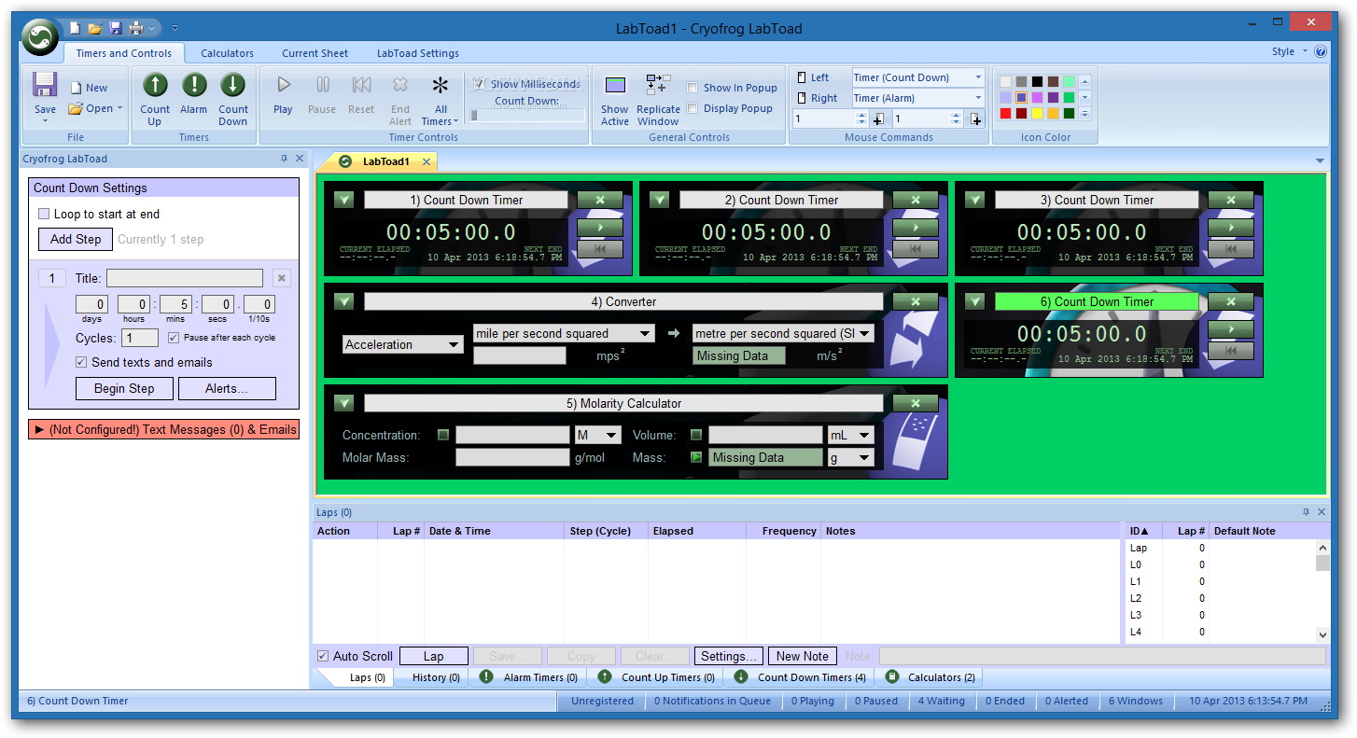
Task: Click the Show Active icon
Action: pyautogui.click(x=615, y=87)
